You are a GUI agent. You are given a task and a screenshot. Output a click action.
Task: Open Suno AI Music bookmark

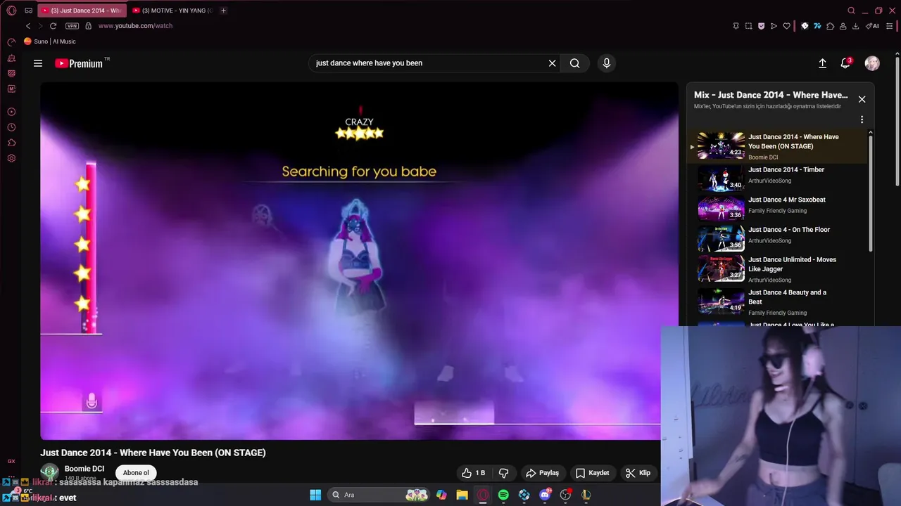pos(50,41)
